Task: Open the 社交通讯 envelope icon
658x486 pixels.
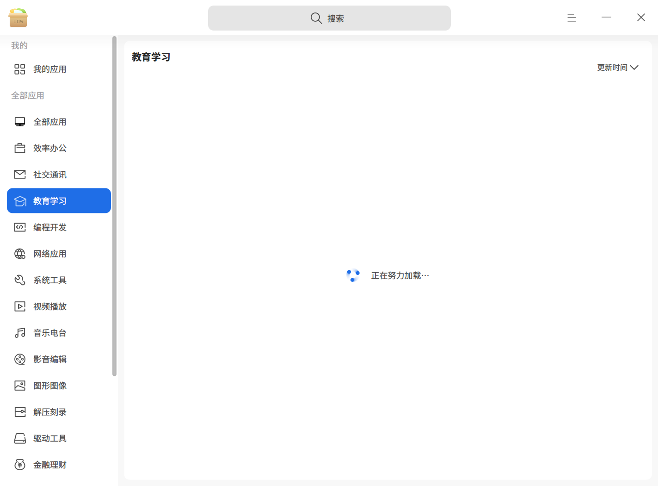Action: pos(20,174)
